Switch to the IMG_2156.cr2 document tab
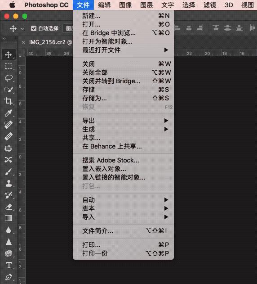257x284 pixels. click(50, 42)
